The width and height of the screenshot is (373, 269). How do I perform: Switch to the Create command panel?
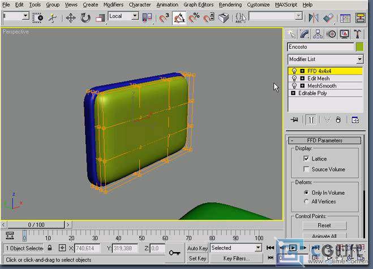click(x=291, y=34)
